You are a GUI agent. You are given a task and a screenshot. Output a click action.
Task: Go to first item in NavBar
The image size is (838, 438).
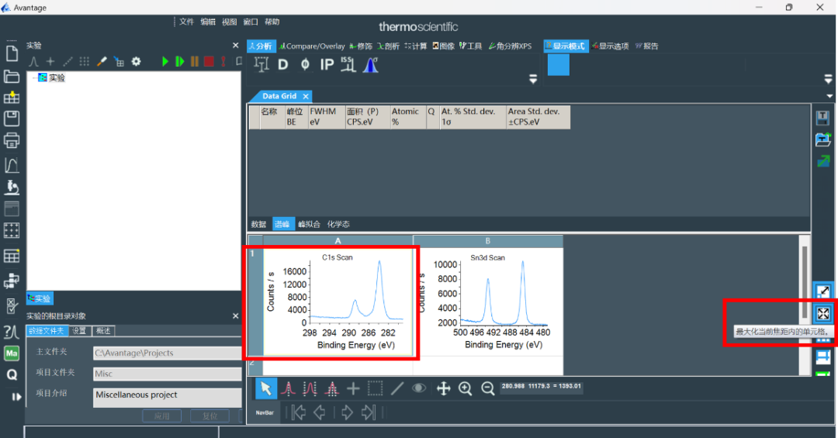pos(300,412)
